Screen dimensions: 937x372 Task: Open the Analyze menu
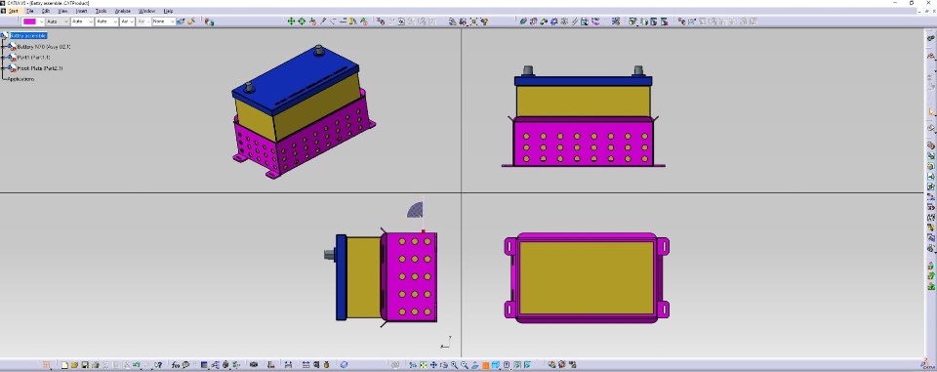tap(122, 12)
